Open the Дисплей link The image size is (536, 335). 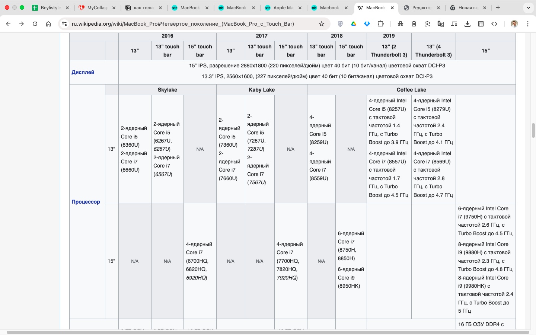tap(83, 72)
